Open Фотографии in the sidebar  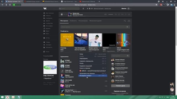click(48, 26)
